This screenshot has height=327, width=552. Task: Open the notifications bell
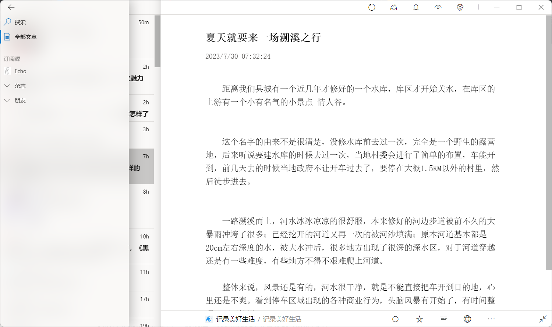click(416, 7)
